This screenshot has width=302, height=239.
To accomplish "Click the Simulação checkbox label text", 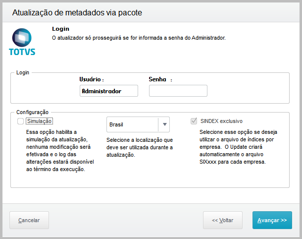I will coord(39,121).
